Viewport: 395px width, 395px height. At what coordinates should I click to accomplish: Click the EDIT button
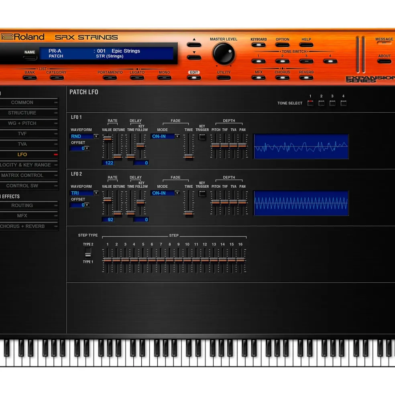tap(194, 78)
